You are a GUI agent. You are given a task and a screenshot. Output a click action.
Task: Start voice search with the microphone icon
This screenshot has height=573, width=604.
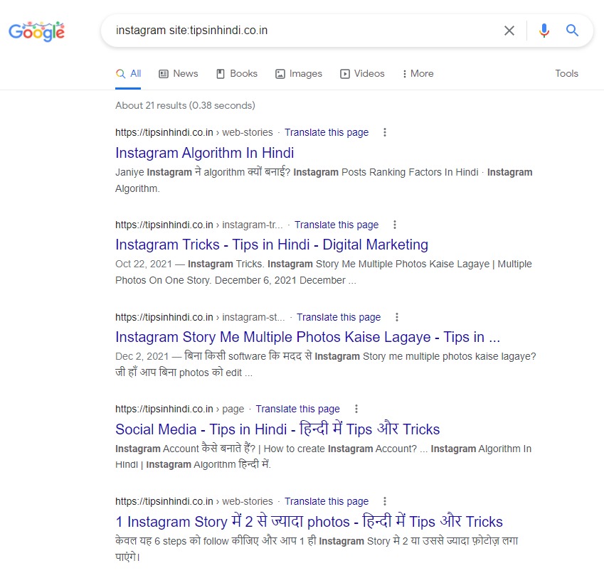coord(544,31)
